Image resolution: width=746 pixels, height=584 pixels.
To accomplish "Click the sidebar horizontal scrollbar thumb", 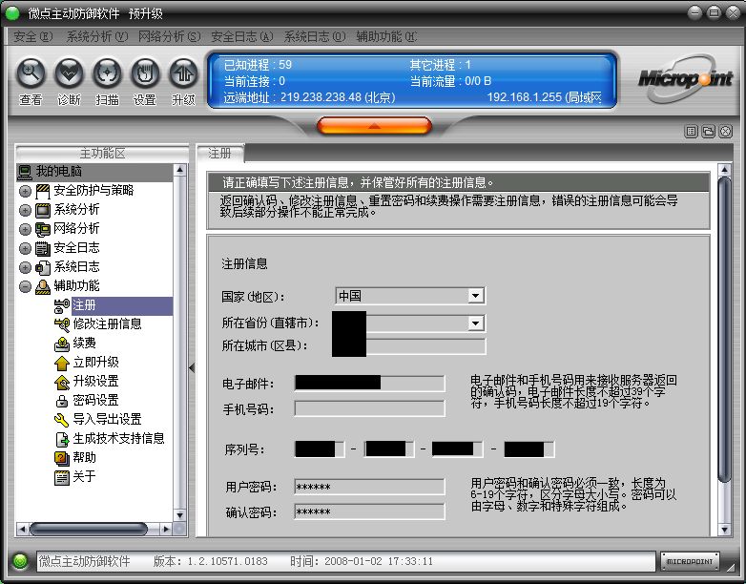I will (x=89, y=529).
